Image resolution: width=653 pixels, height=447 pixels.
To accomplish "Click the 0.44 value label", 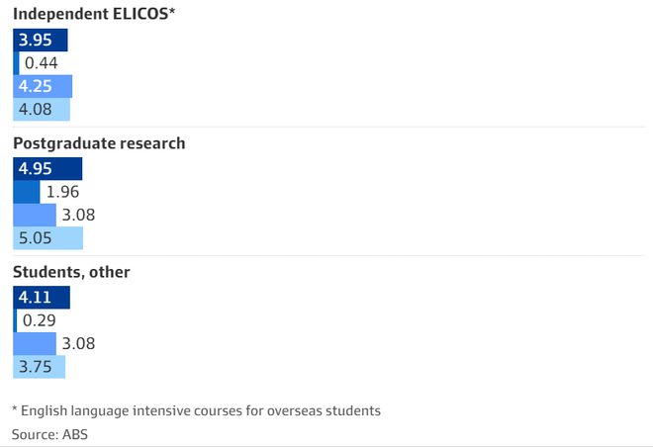I will pos(42,63).
